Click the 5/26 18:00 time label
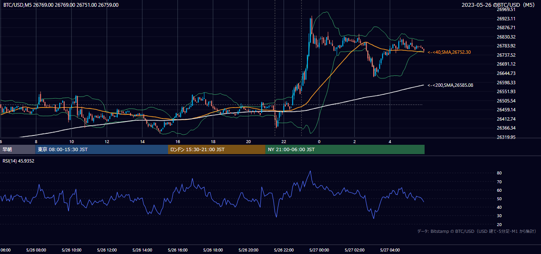 (x=213, y=250)
